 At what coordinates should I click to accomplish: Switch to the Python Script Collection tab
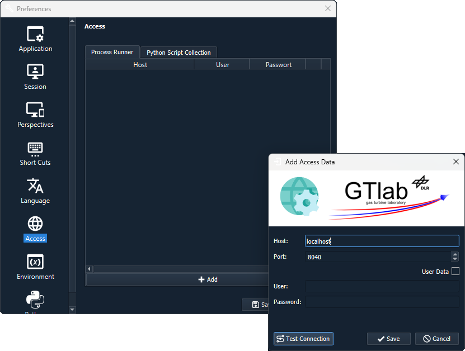(179, 53)
